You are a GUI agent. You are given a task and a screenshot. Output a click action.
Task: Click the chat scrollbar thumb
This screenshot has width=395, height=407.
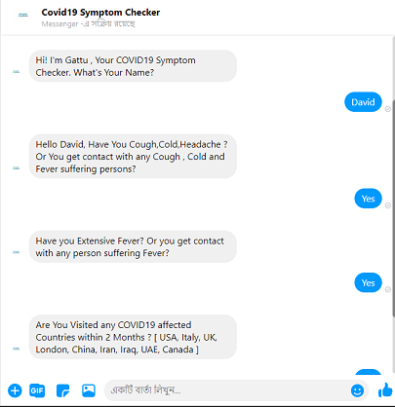[x=393, y=207]
